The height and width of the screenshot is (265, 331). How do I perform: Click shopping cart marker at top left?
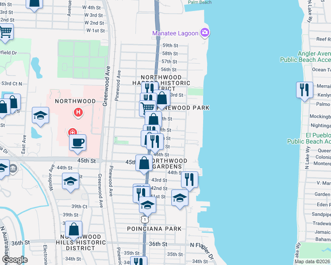coord(5,33)
